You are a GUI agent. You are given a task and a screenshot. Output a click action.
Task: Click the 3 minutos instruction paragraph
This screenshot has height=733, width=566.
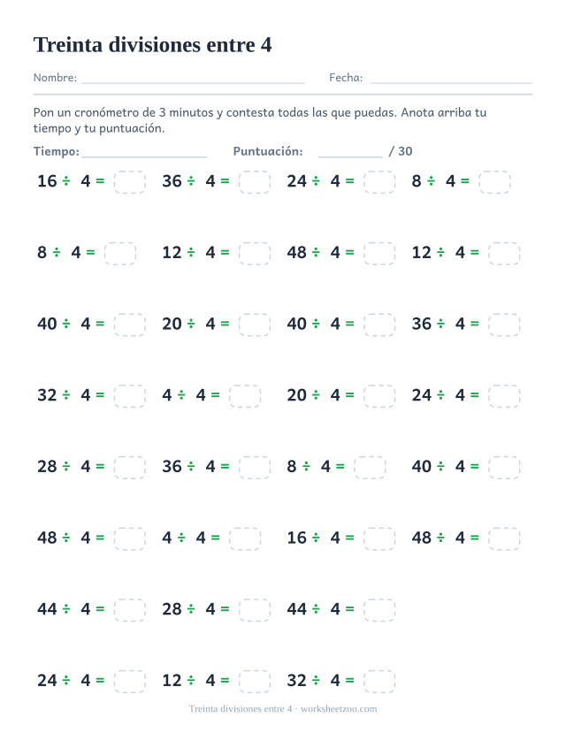pos(260,120)
